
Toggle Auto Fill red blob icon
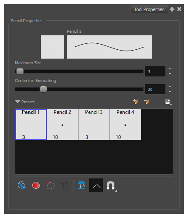36,185
